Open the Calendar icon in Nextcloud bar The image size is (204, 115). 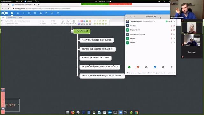coord(46,13)
